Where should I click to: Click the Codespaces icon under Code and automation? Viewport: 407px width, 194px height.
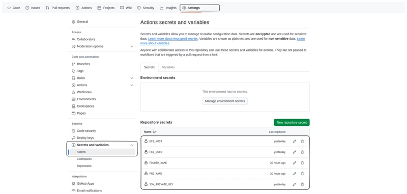pyautogui.click(x=73, y=106)
